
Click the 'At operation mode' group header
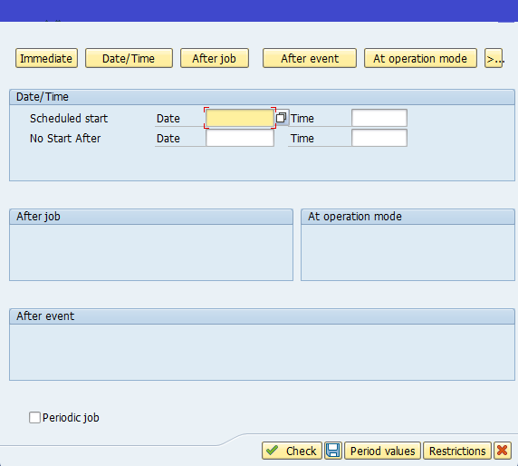[408, 217]
